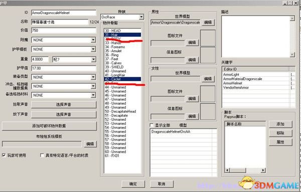Viewport: 301px width, 192px height.
Task: Select 40 - Unnamed in the slot list
Action: click(123, 71)
